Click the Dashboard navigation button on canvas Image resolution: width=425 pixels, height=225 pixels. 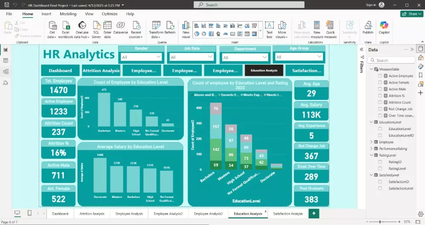(x=60, y=70)
